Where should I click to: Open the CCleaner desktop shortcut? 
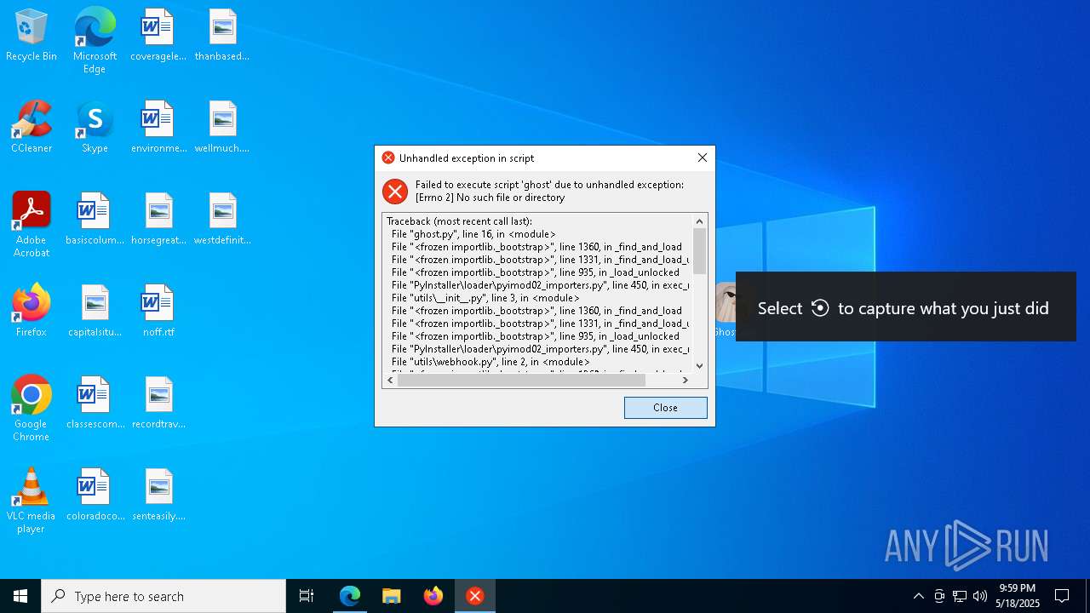tap(32, 128)
